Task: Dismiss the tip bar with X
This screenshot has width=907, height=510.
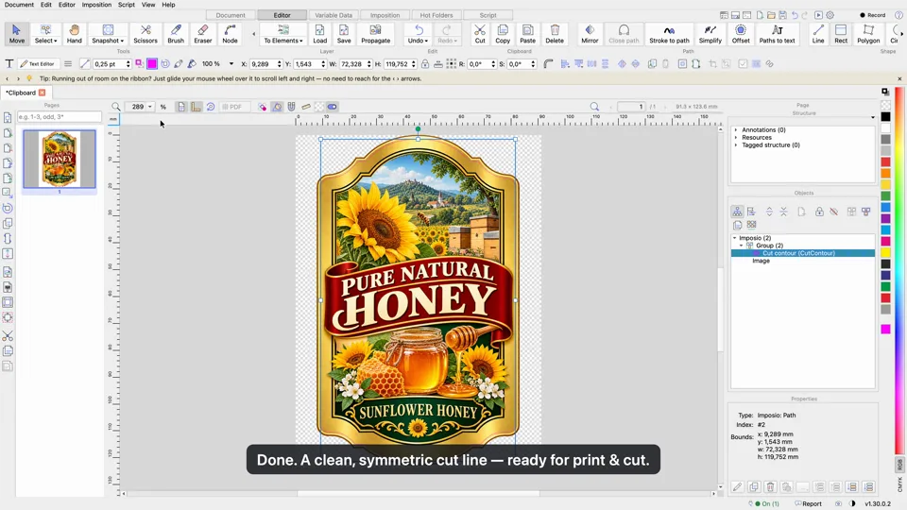Action: [x=899, y=78]
